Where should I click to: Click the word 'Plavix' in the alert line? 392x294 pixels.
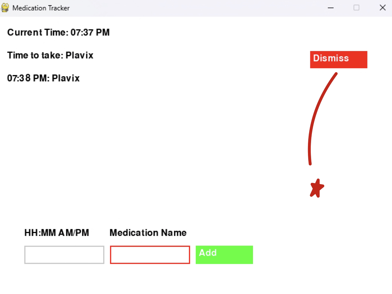click(x=80, y=55)
